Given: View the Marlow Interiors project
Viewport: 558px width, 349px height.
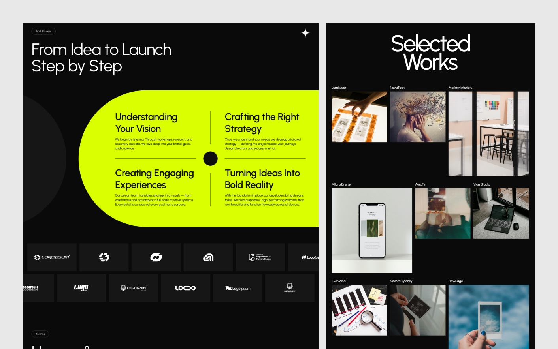Looking at the screenshot, I should pos(488,134).
